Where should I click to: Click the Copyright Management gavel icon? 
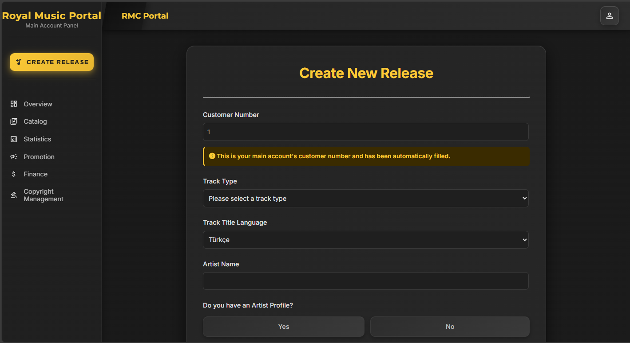14,195
